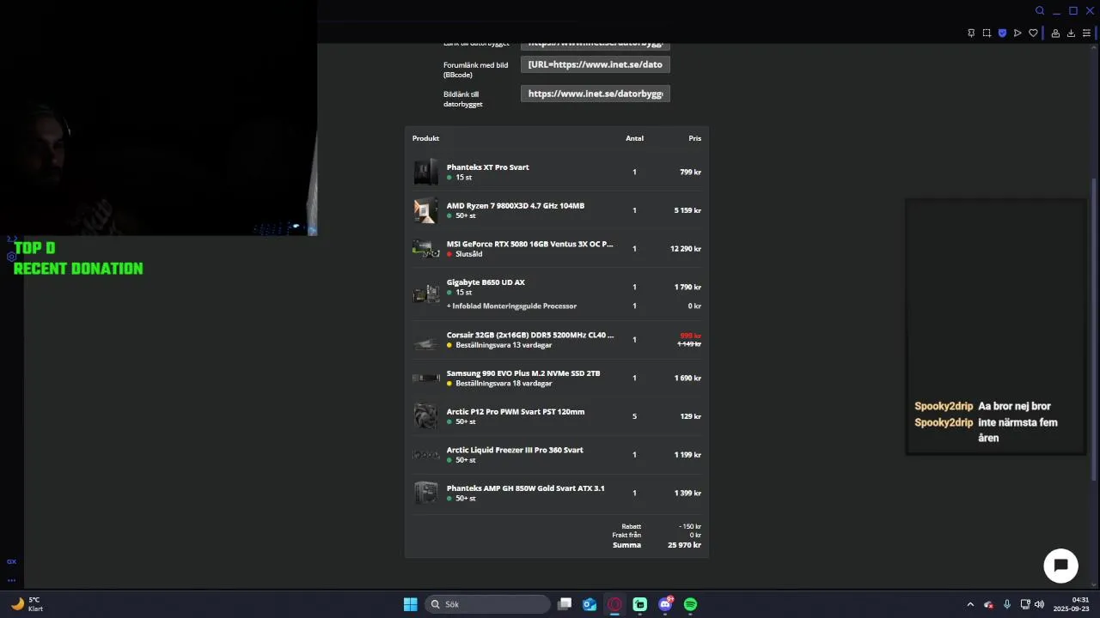Click the Phanteks AMP GH power supply thumbnail
The image size is (1100, 618).
pos(425,493)
